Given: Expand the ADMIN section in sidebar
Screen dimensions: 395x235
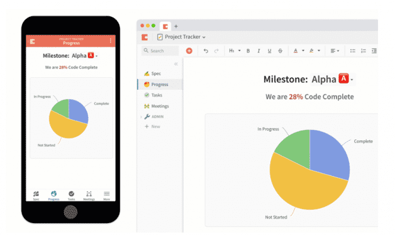Looking at the screenshot, I should (x=141, y=116).
